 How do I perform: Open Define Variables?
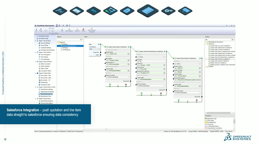45,66
